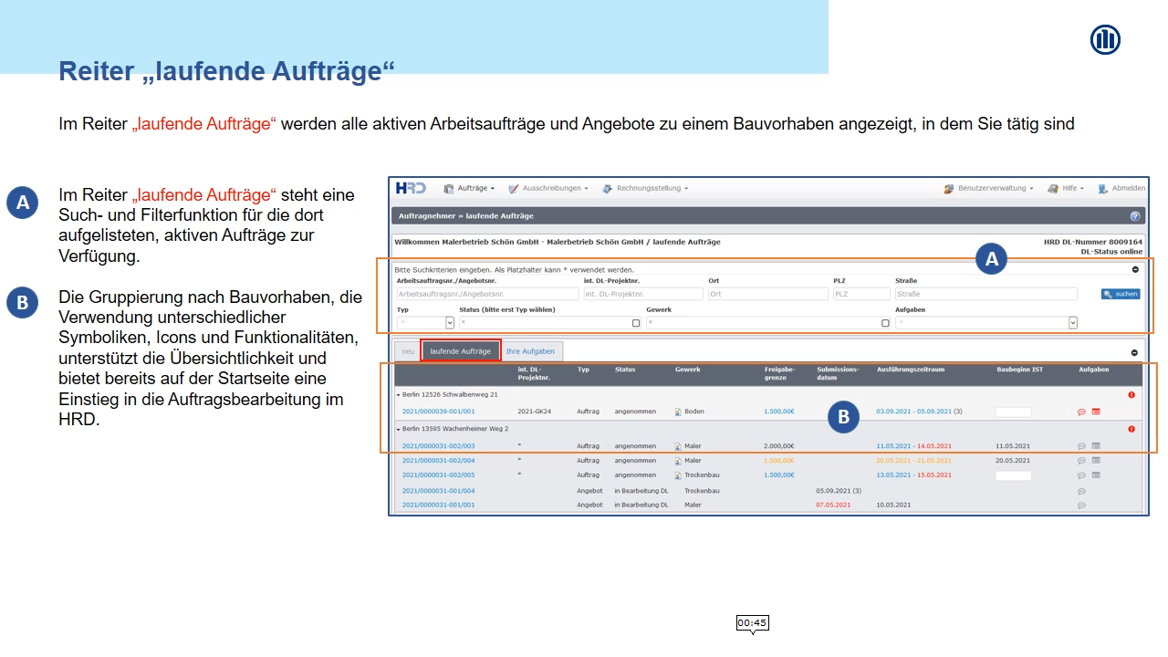Switch to the neu tab
The height and width of the screenshot is (657, 1168).
tap(408, 351)
